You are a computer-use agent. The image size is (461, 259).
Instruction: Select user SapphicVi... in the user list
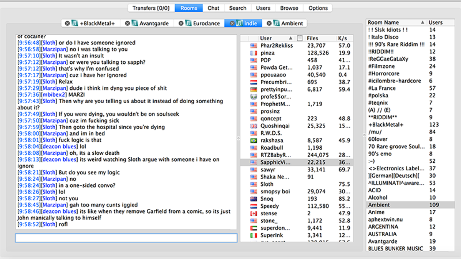(x=297, y=162)
